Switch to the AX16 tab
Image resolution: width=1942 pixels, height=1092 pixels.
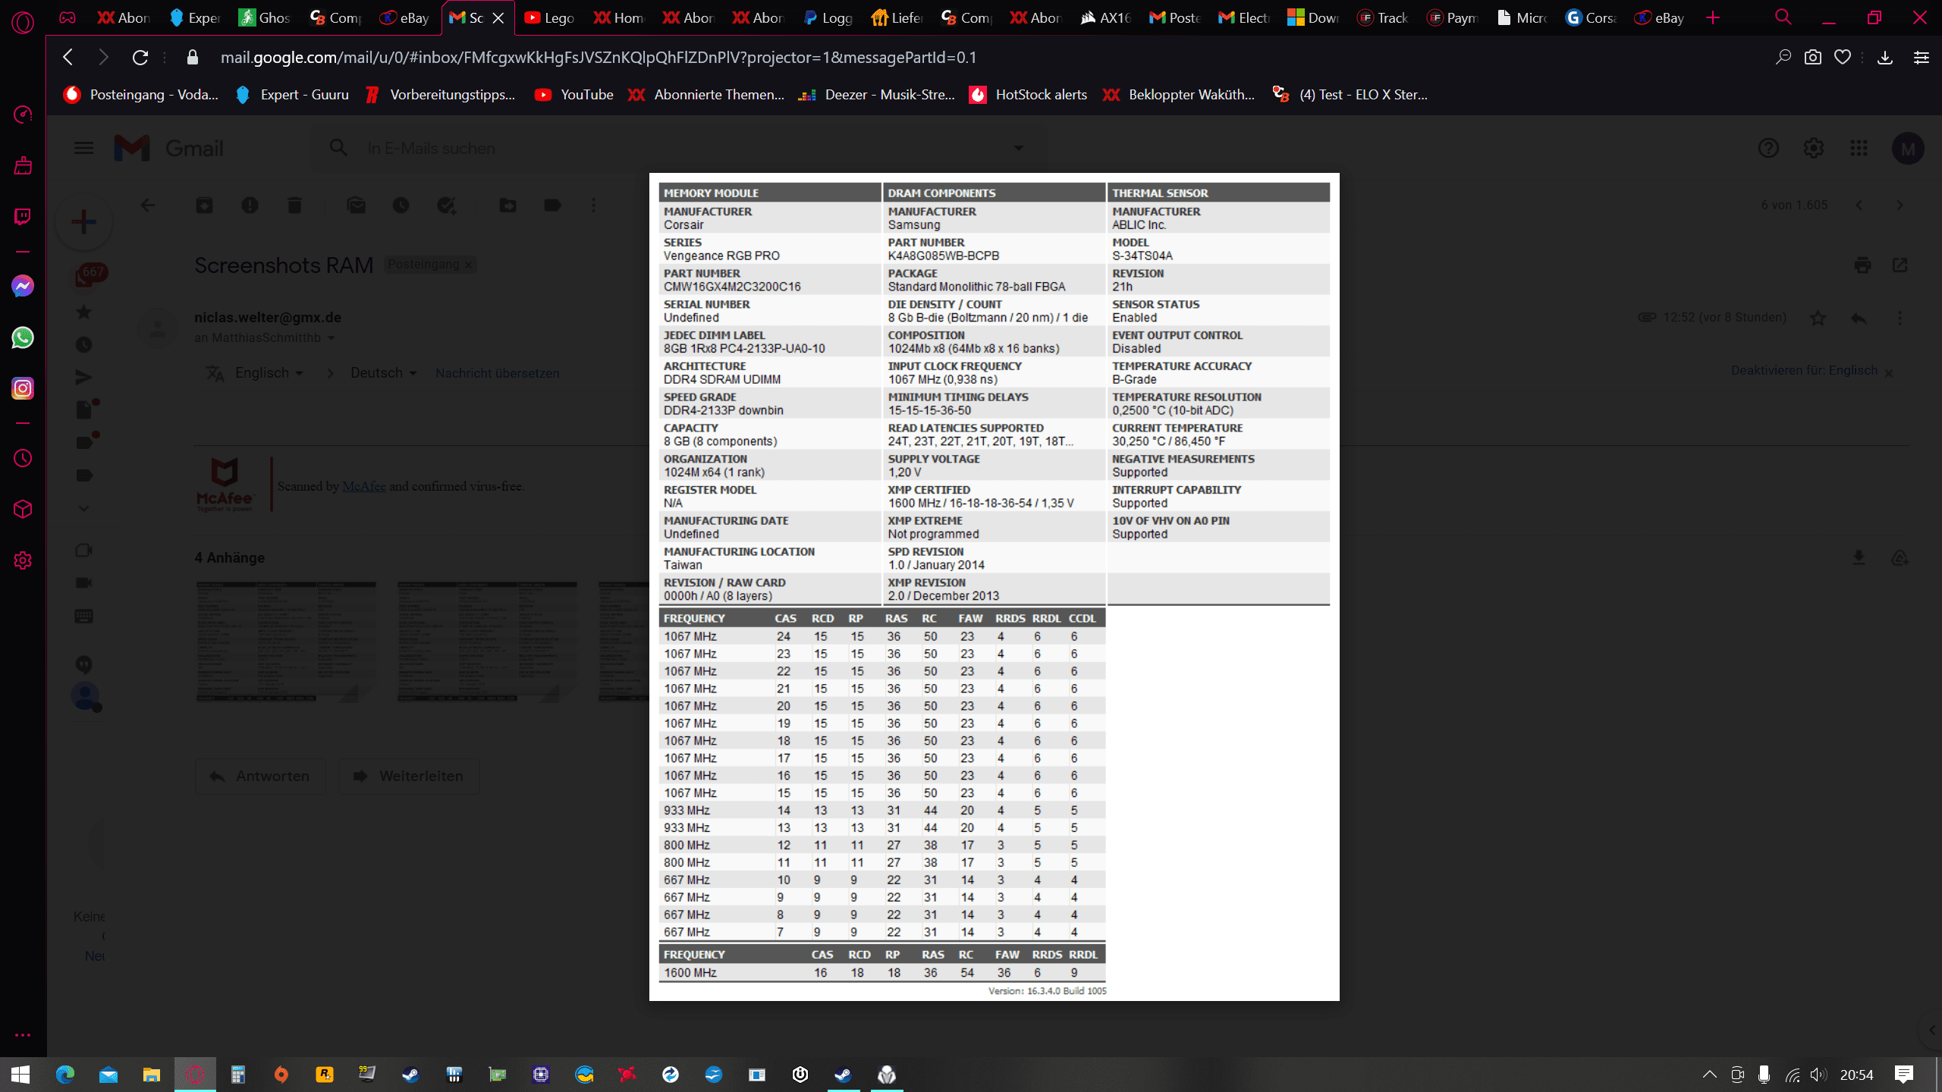coord(1105,17)
